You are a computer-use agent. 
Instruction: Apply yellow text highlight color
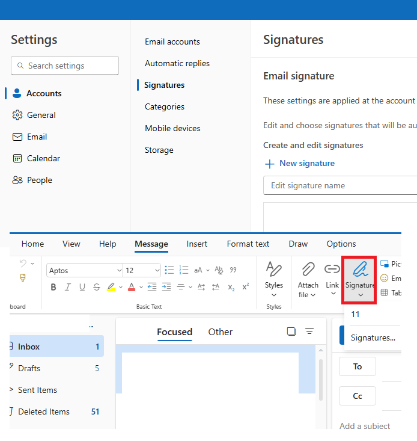pyautogui.click(x=111, y=287)
